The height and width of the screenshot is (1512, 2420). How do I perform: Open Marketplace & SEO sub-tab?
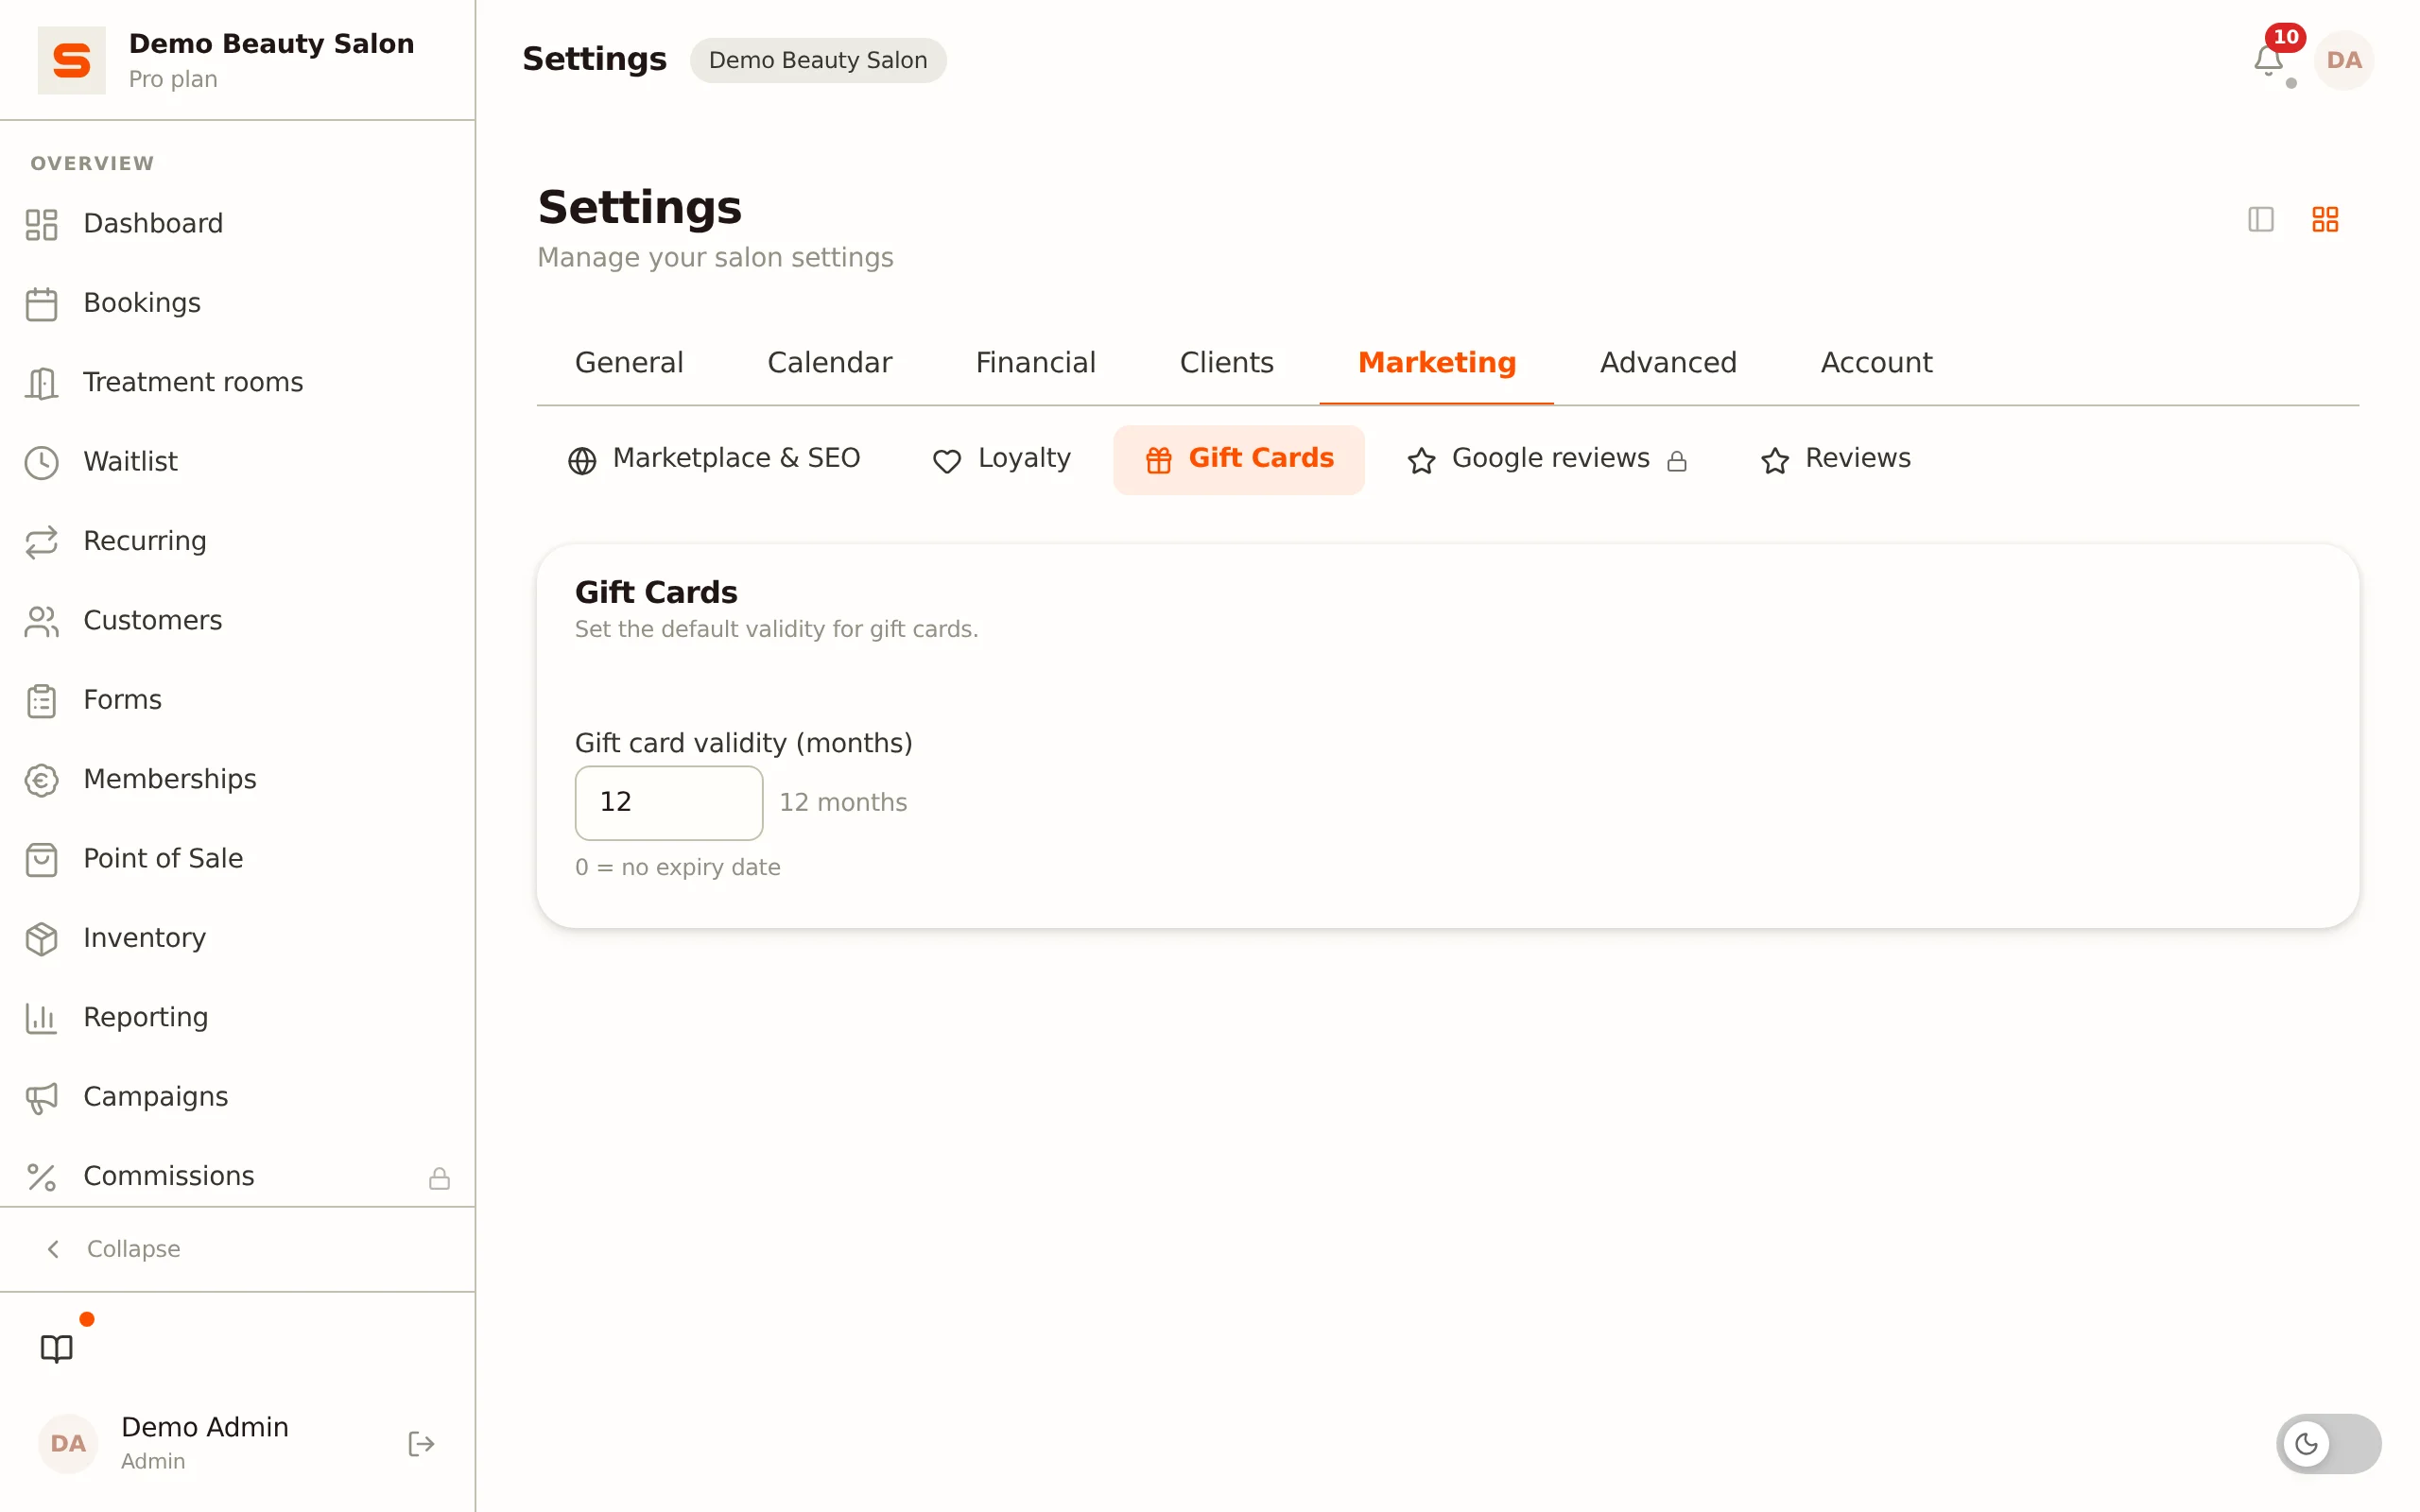click(x=714, y=459)
